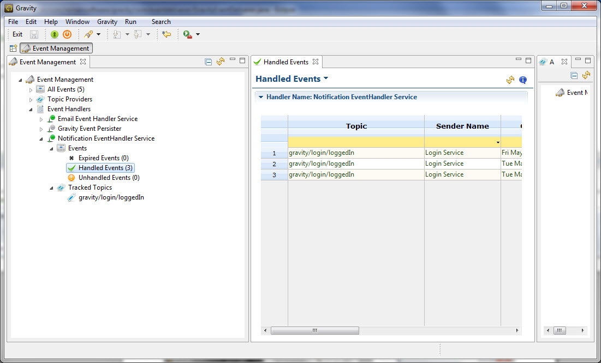Open the Gravity menu
Screen dimensions: 601x363
[x=107, y=22]
